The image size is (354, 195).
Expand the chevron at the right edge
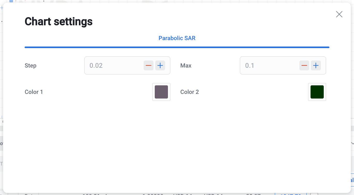tap(352, 143)
